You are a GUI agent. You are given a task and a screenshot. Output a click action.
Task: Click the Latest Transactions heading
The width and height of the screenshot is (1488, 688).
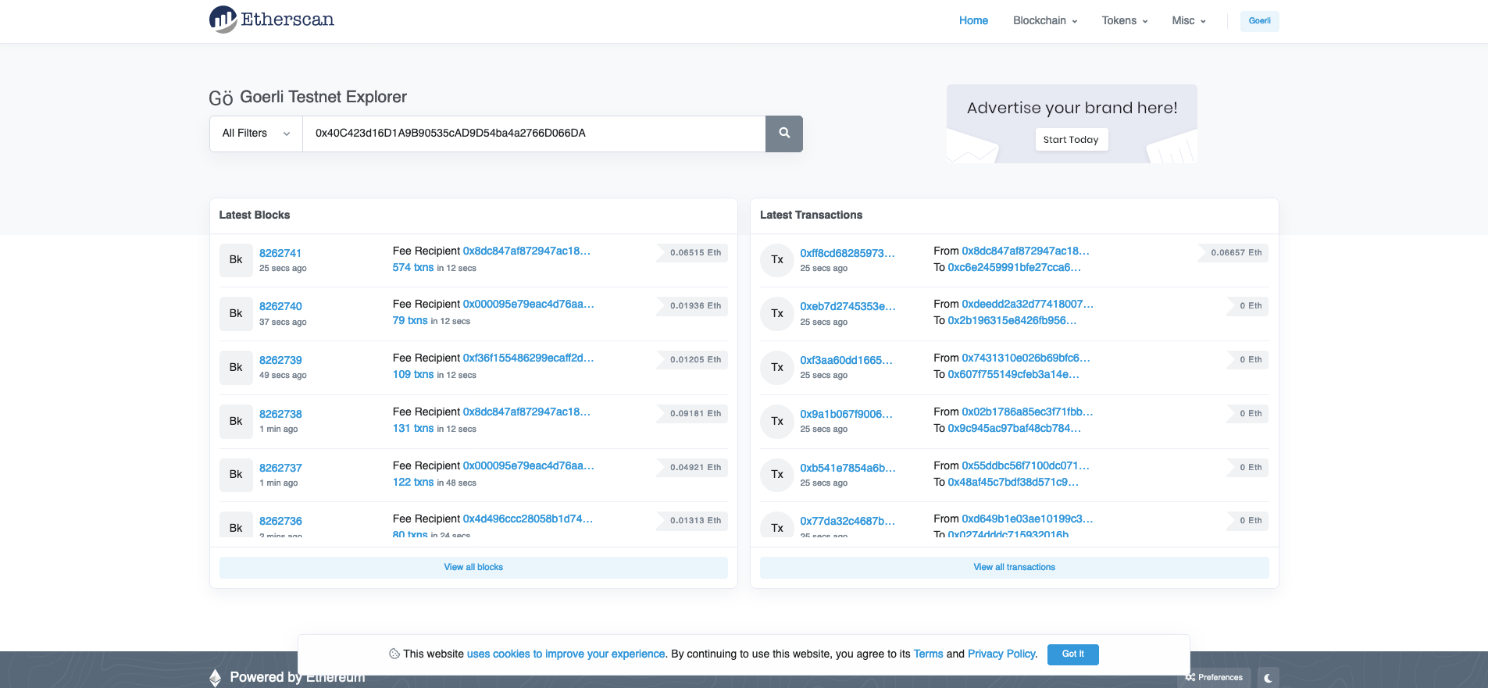[x=811, y=216]
